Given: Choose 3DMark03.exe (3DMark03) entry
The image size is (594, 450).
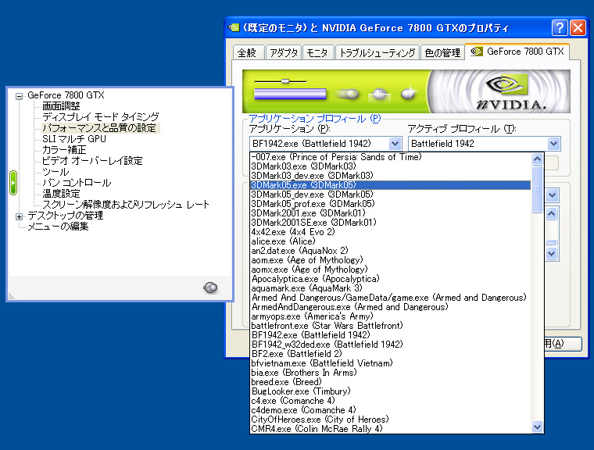Looking at the screenshot, I should click(x=391, y=166).
